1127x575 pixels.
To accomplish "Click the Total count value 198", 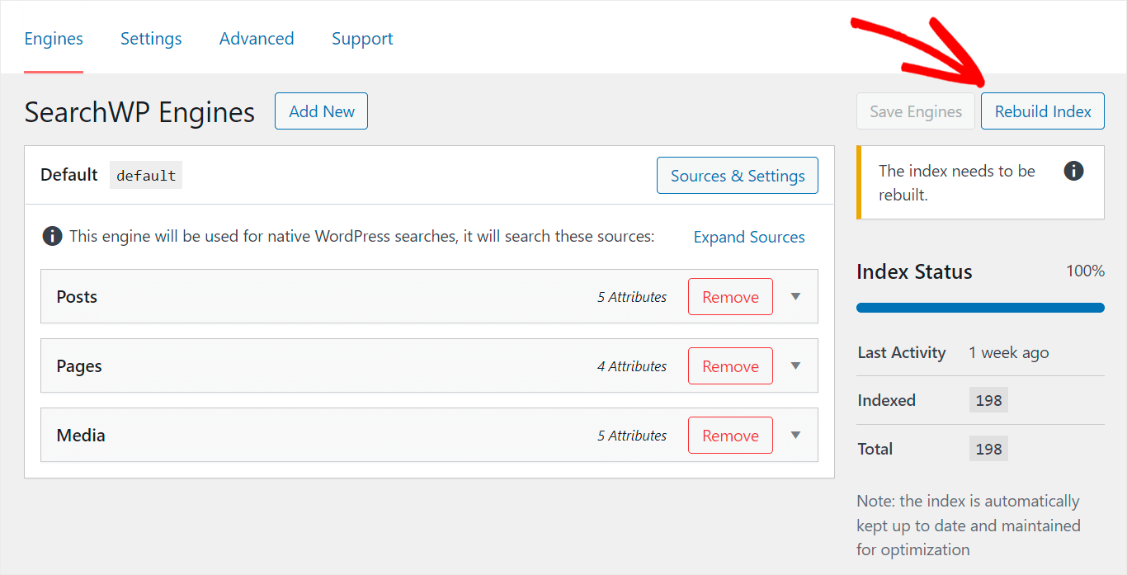I will (x=988, y=450).
